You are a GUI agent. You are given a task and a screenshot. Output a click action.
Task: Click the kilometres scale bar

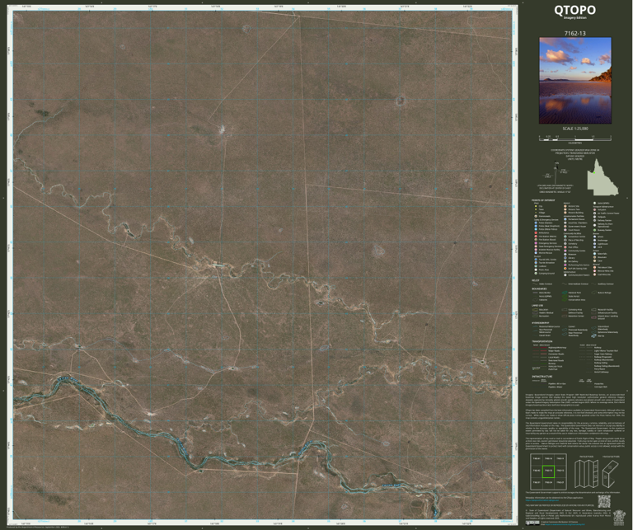click(x=574, y=138)
